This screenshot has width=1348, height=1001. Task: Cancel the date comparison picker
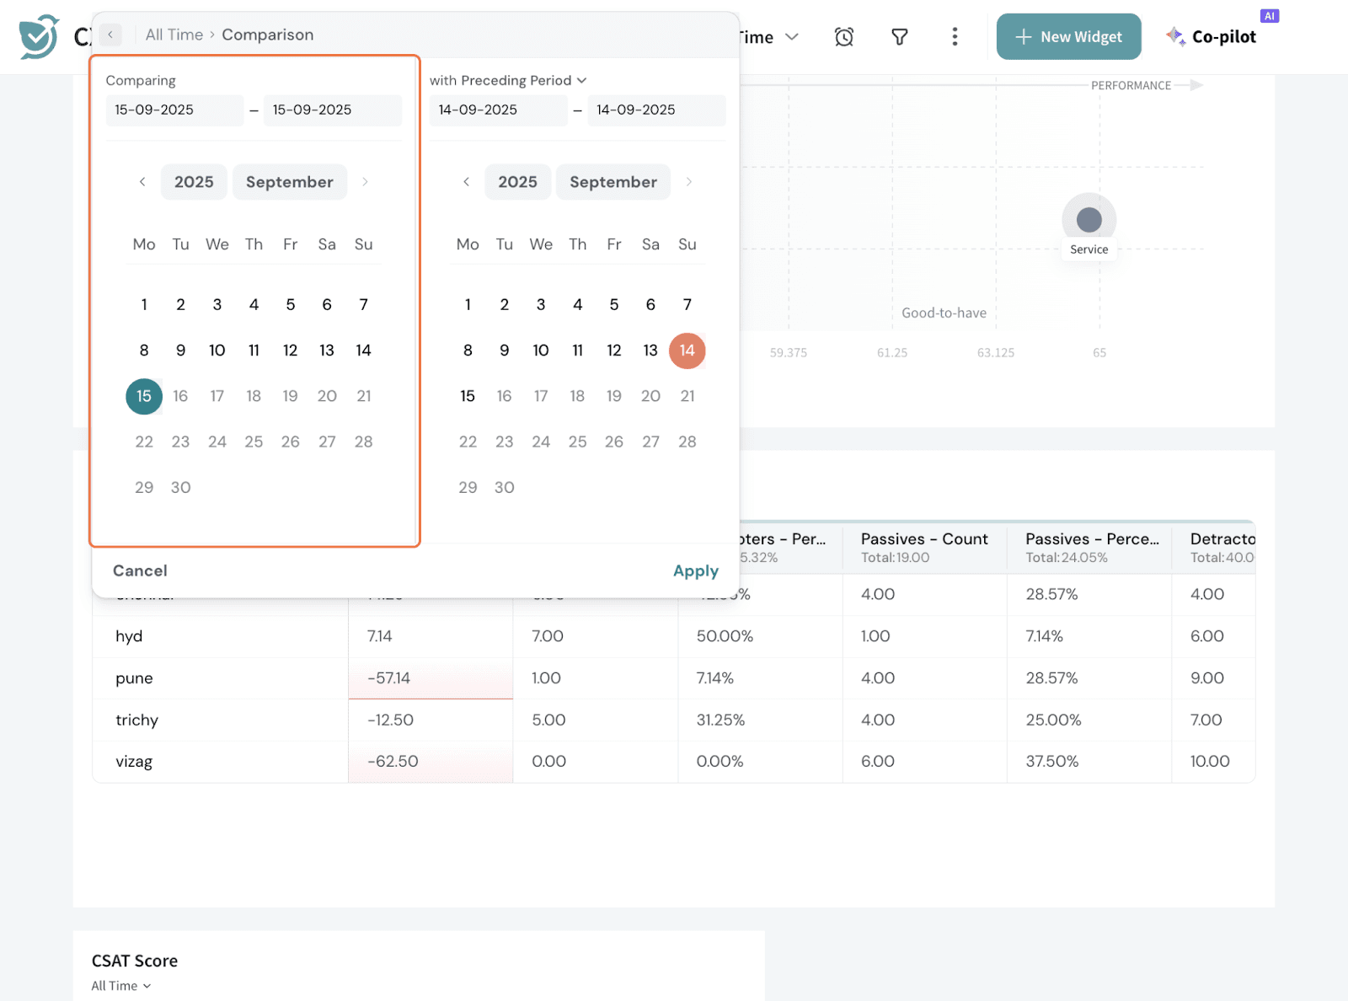click(140, 571)
